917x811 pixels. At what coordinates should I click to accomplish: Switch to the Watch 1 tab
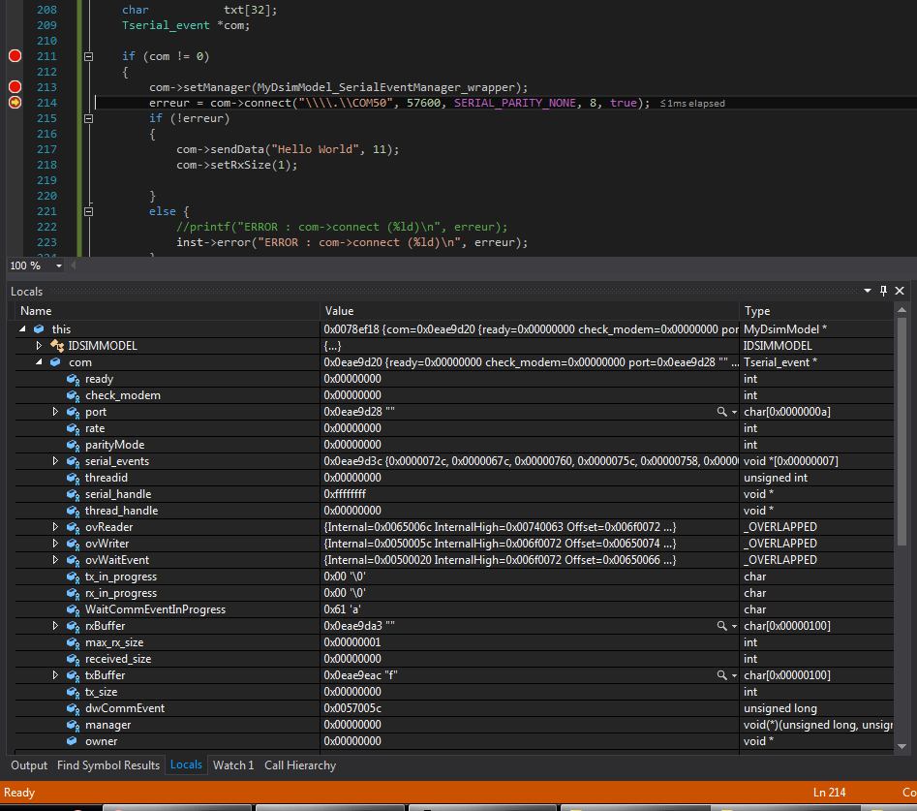coord(232,765)
